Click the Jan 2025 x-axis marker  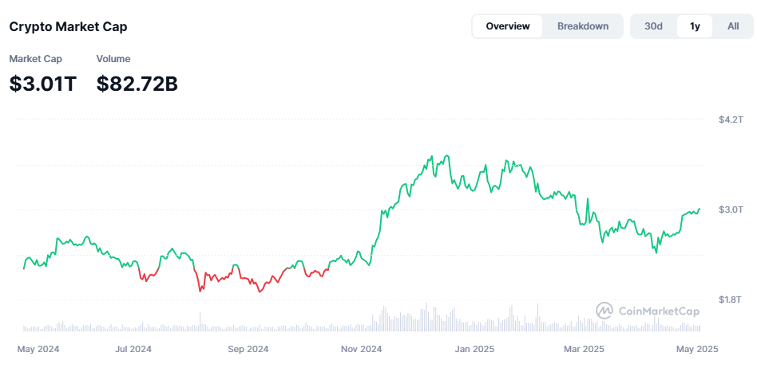(x=474, y=349)
